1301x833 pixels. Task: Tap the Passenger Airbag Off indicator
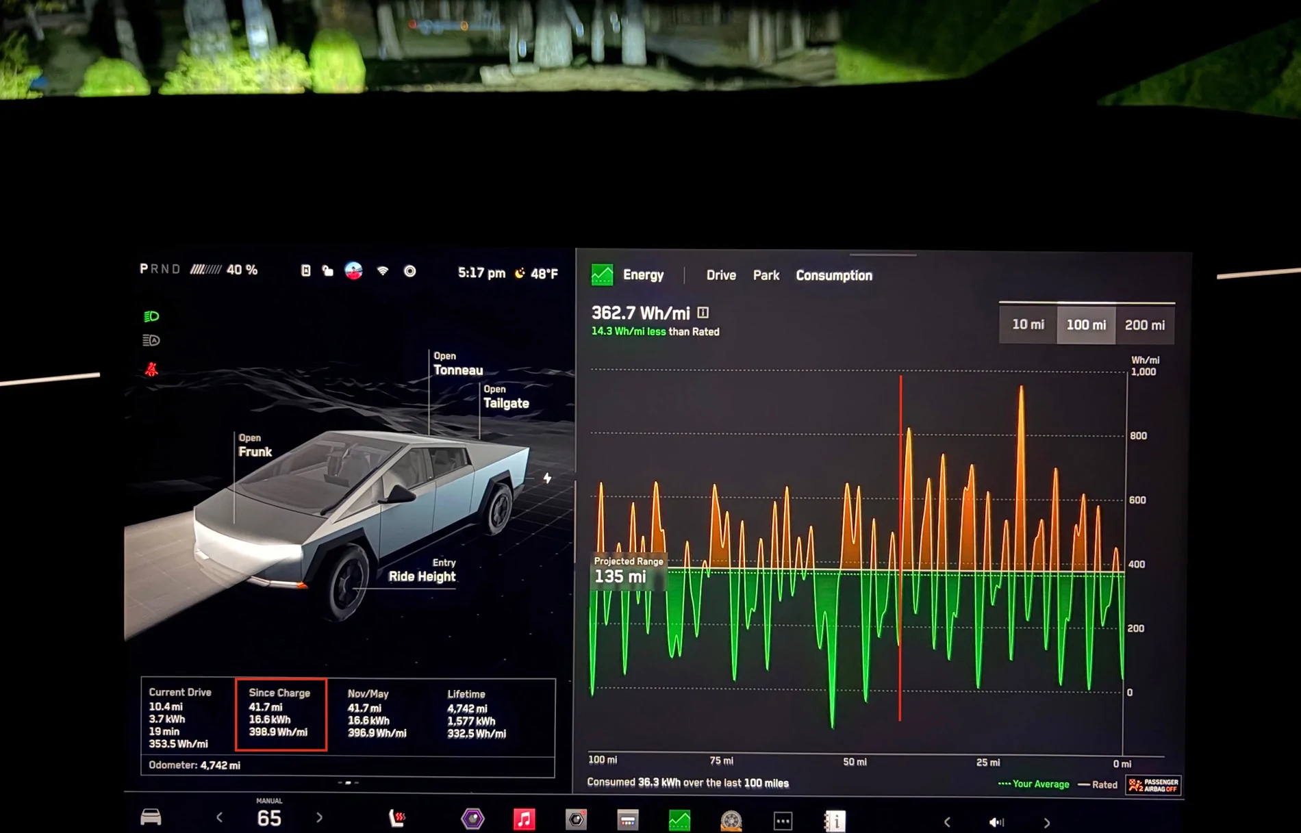pyautogui.click(x=1154, y=785)
